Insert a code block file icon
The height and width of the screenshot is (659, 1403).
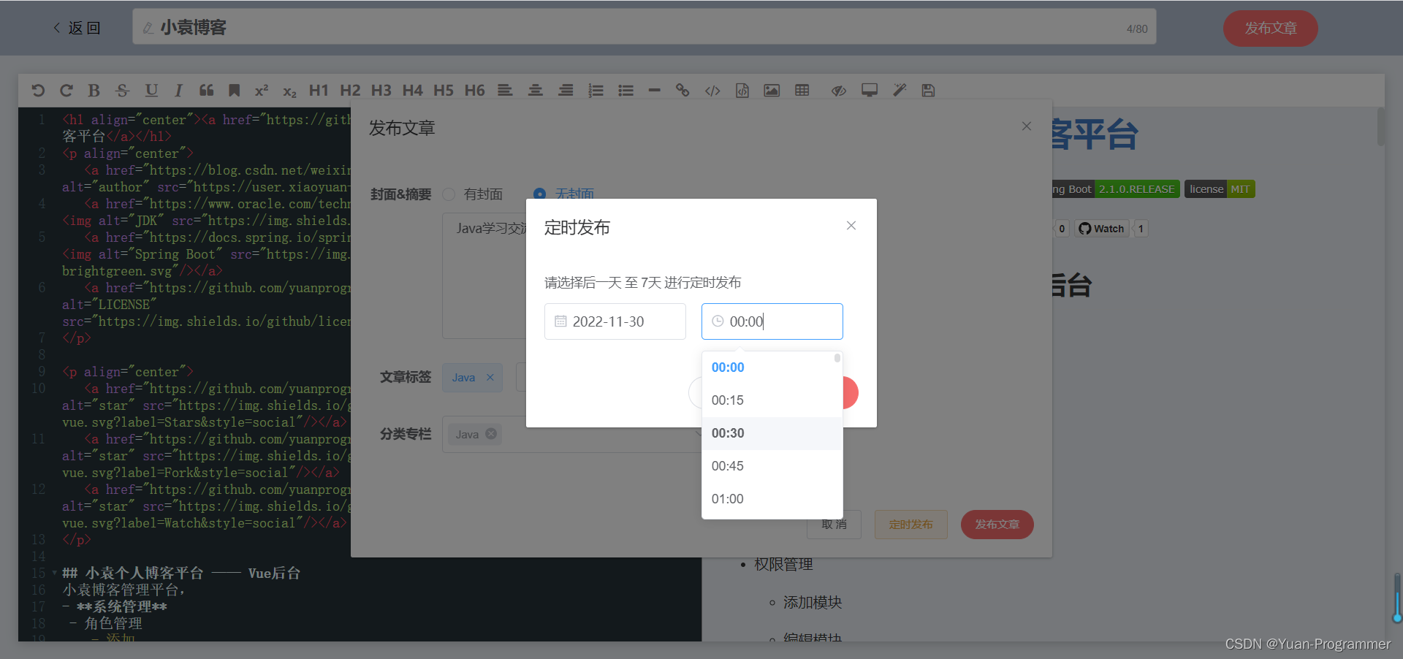click(x=742, y=91)
